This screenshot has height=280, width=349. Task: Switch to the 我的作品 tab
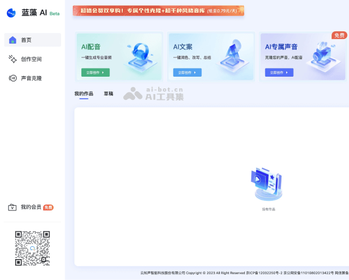[x=84, y=94]
